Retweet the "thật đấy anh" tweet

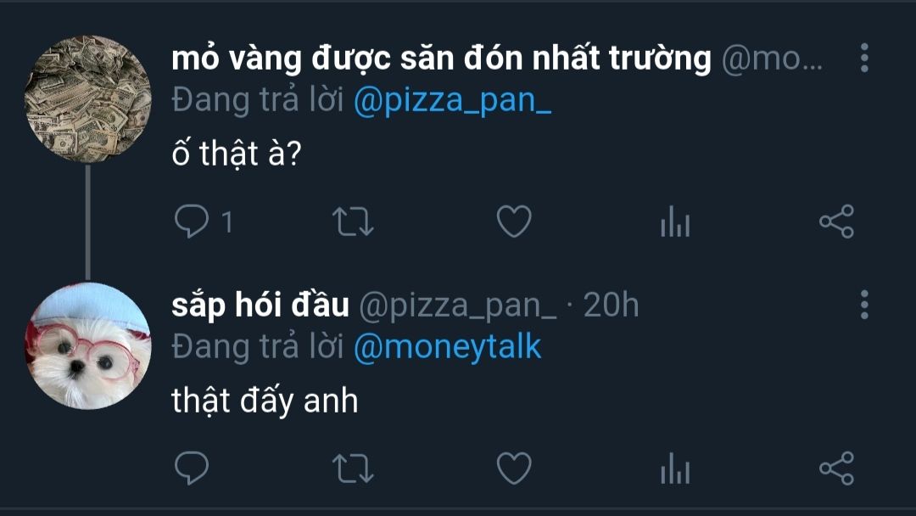click(352, 468)
